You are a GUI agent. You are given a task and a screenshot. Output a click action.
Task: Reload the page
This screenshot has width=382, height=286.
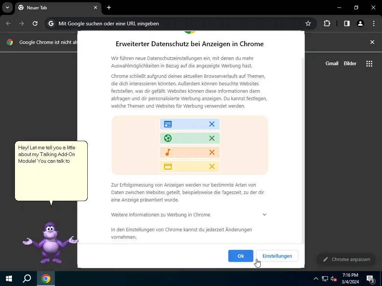point(35,23)
